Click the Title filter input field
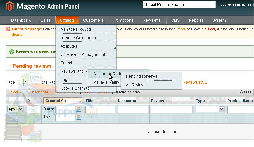Image resolution: width=254 pixels, height=147 pixels. coord(100,109)
